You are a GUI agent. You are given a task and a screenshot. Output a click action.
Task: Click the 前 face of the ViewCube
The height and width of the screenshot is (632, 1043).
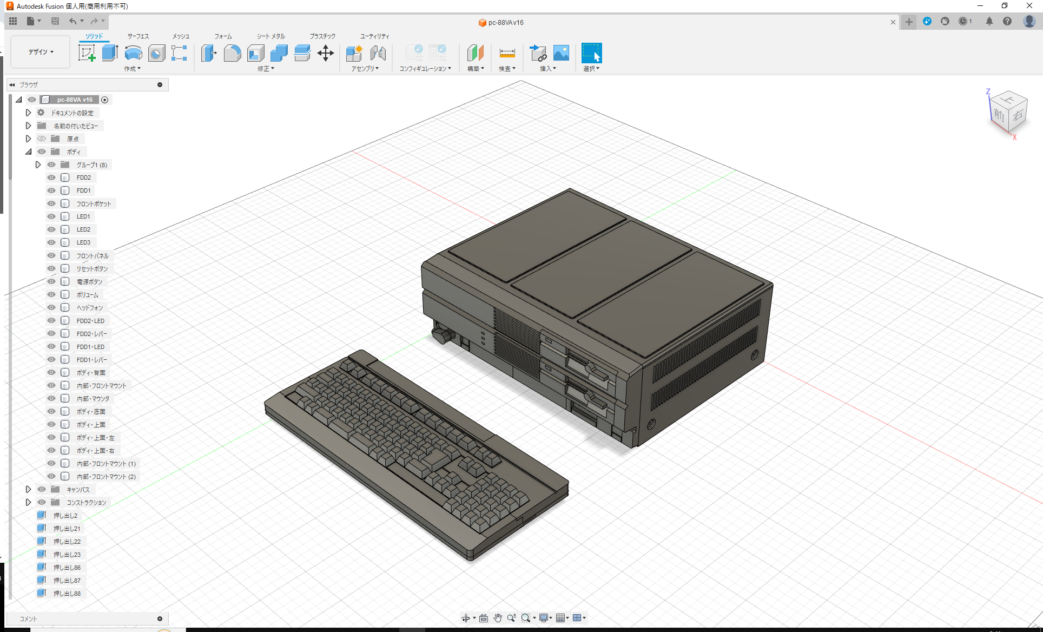coord(1000,115)
